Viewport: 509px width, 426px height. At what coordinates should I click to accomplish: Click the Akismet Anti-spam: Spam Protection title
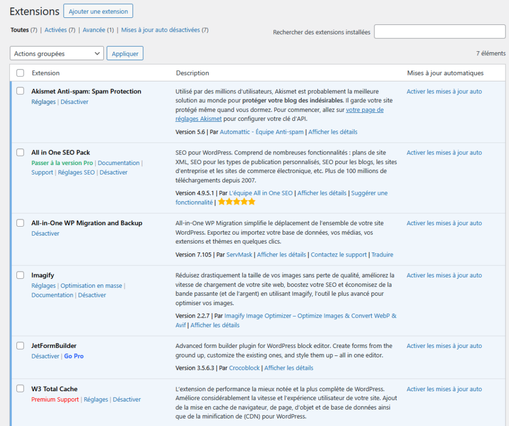click(86, 91)
